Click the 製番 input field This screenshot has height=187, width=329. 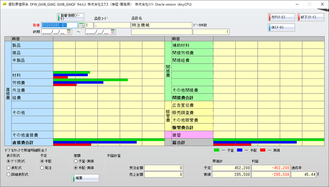[x=59, y=25]
